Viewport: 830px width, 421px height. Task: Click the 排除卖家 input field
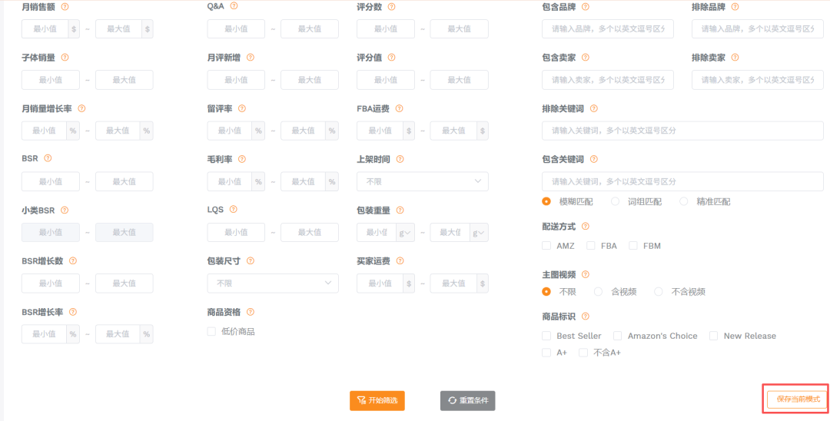[758, 80]
